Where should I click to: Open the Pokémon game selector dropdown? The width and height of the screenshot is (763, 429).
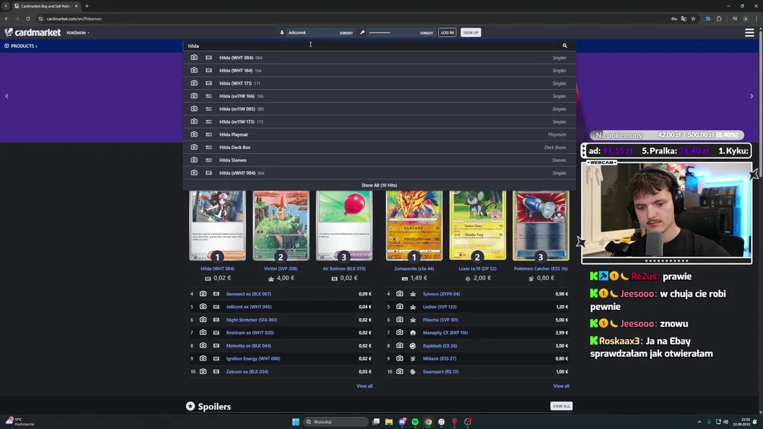pyautogui.click(x=78, y=33)
